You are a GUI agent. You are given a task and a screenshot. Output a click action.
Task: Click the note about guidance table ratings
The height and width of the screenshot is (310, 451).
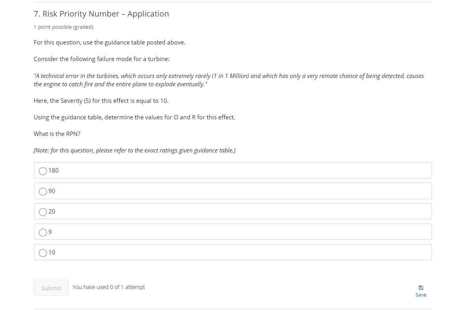(134, 150)
